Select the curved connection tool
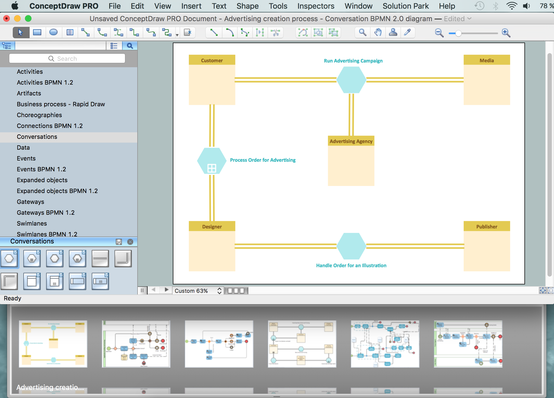 click(x=230, y=32)
